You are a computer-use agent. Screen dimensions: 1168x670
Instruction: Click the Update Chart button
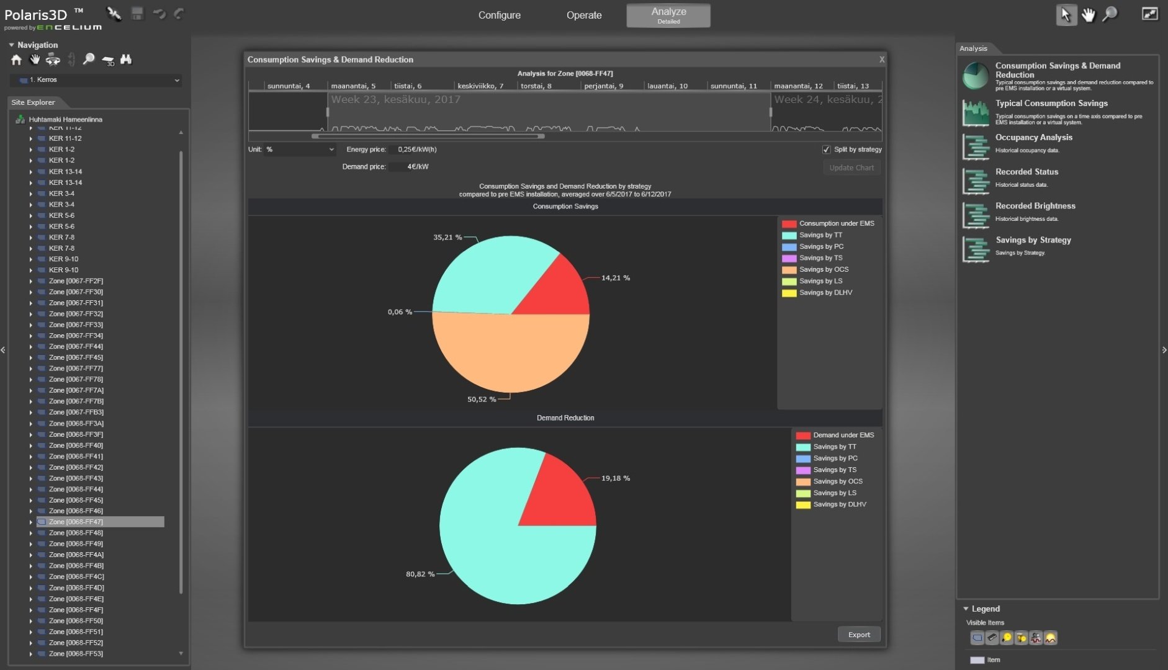pos(851,167)
